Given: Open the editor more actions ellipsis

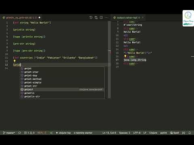Looking at the screenshot, I should [106, 18].
